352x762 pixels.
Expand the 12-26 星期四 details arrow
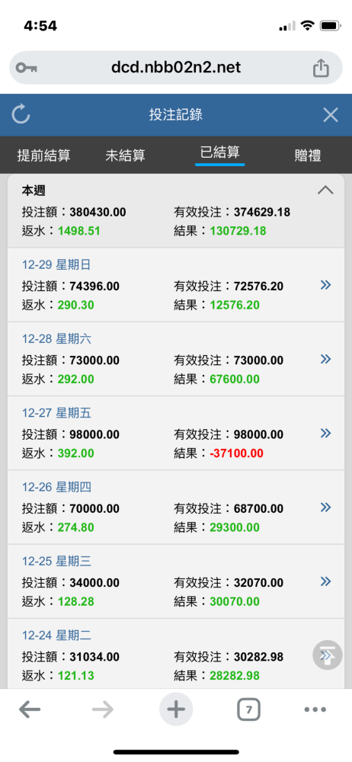tap(326, 507)
